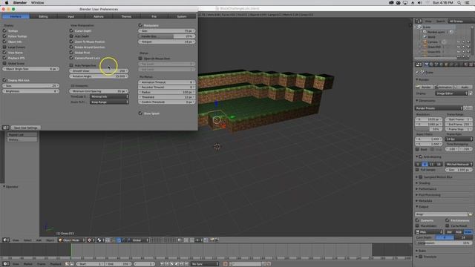Open the Object Mode dropdown in 3D view header

(72, 240)
